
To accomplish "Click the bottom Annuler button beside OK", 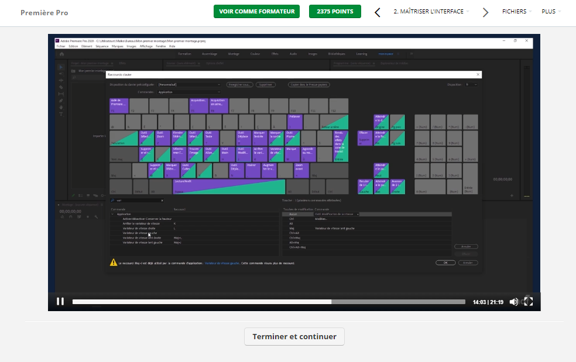I will (x=468, y=263).
